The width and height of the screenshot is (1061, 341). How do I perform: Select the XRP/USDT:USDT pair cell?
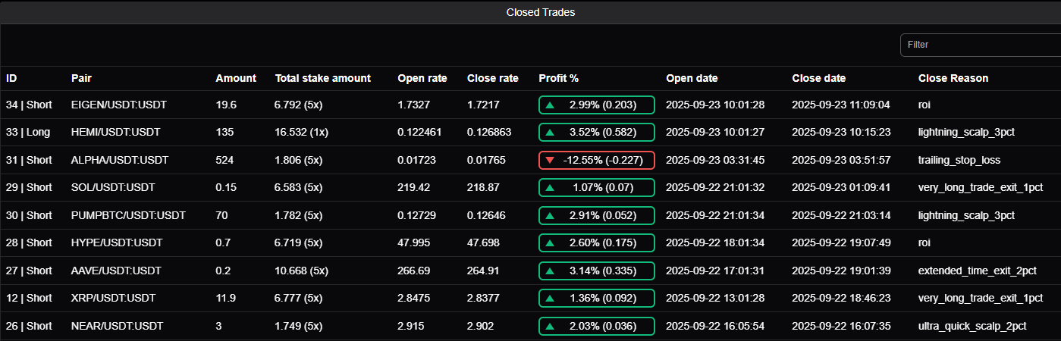pos(113,299)
